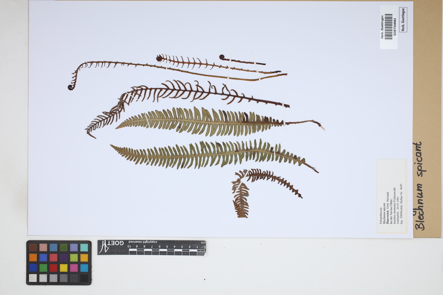The width and height of the screenshot is (443, 295).
Task: Choose the purple swatch on the color chart
Action: pyautogui.click(x=64, y=257)
